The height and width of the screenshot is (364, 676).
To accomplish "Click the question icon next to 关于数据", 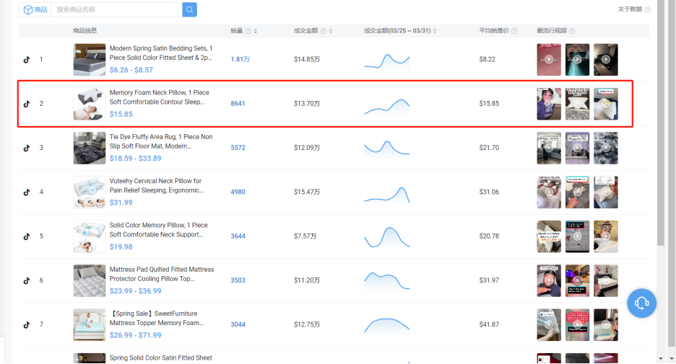I will pyautogui.click(x=647, y=9).
